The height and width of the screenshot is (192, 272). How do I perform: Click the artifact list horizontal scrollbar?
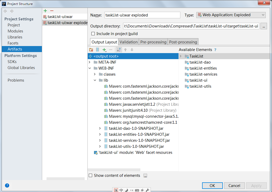pos(65,179)
